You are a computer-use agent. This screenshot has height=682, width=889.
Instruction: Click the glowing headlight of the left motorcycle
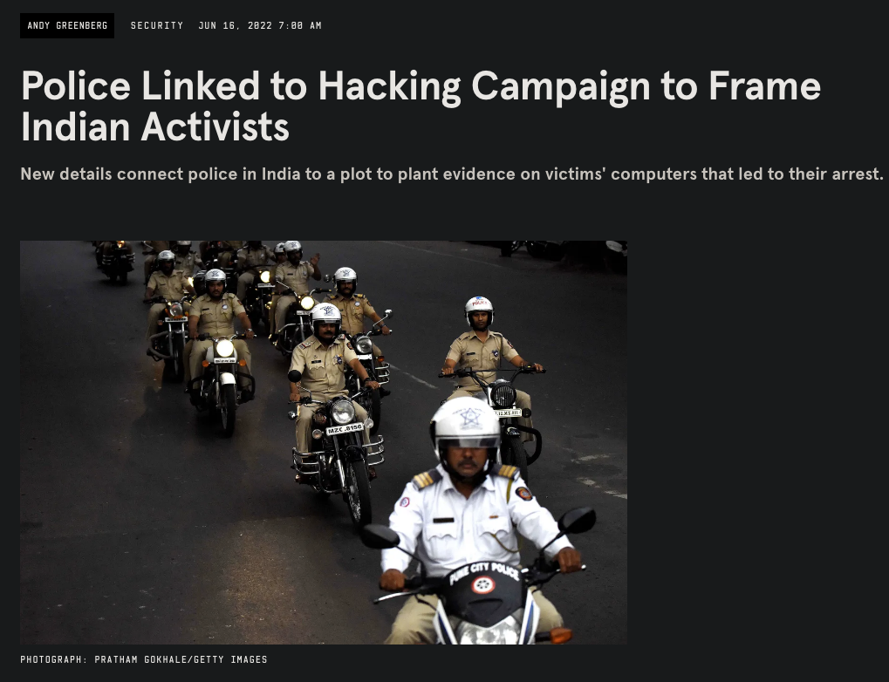tap(224, 347)
